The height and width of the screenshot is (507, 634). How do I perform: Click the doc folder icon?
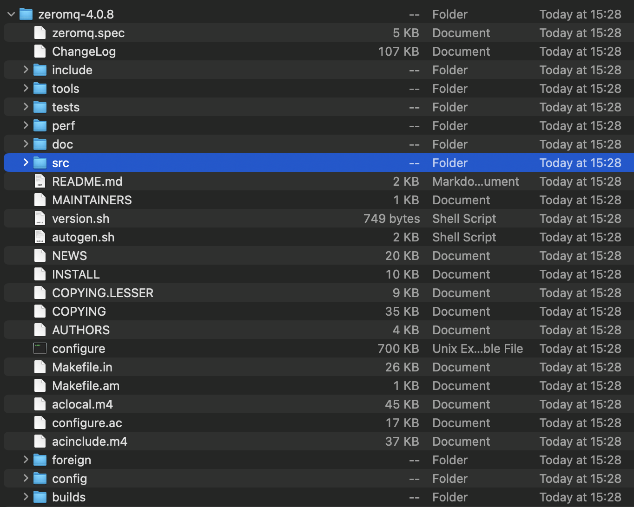point(40,144)
